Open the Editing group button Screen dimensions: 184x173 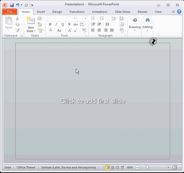pos(147,24)
